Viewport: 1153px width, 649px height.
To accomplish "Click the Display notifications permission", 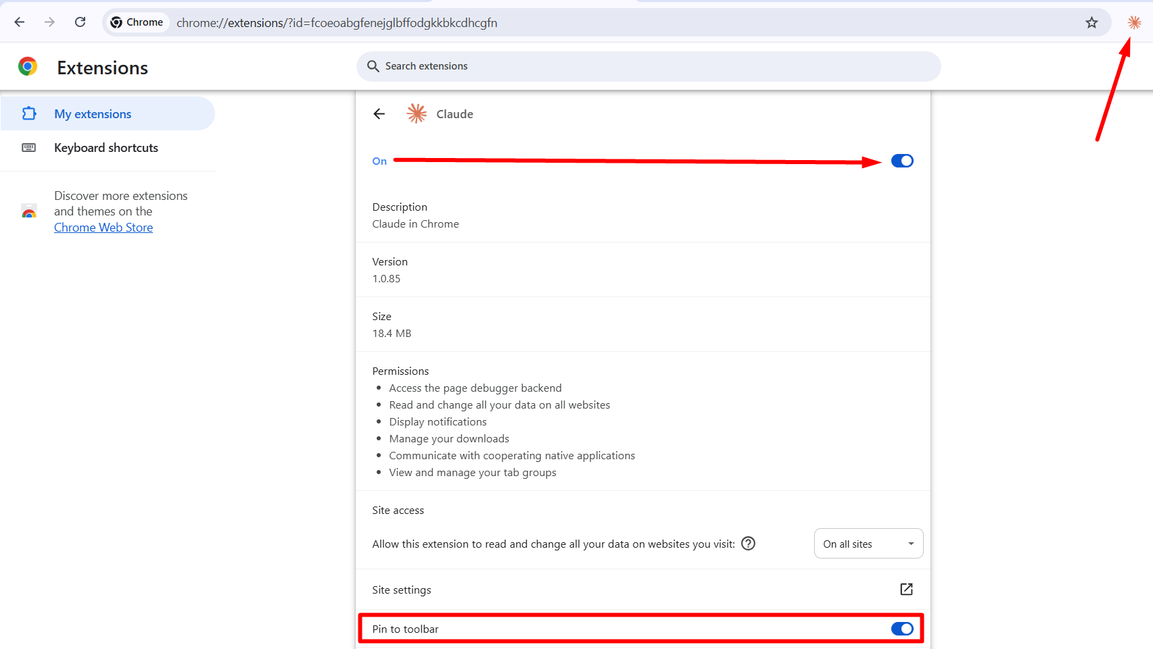I will [x=438, y=421].
